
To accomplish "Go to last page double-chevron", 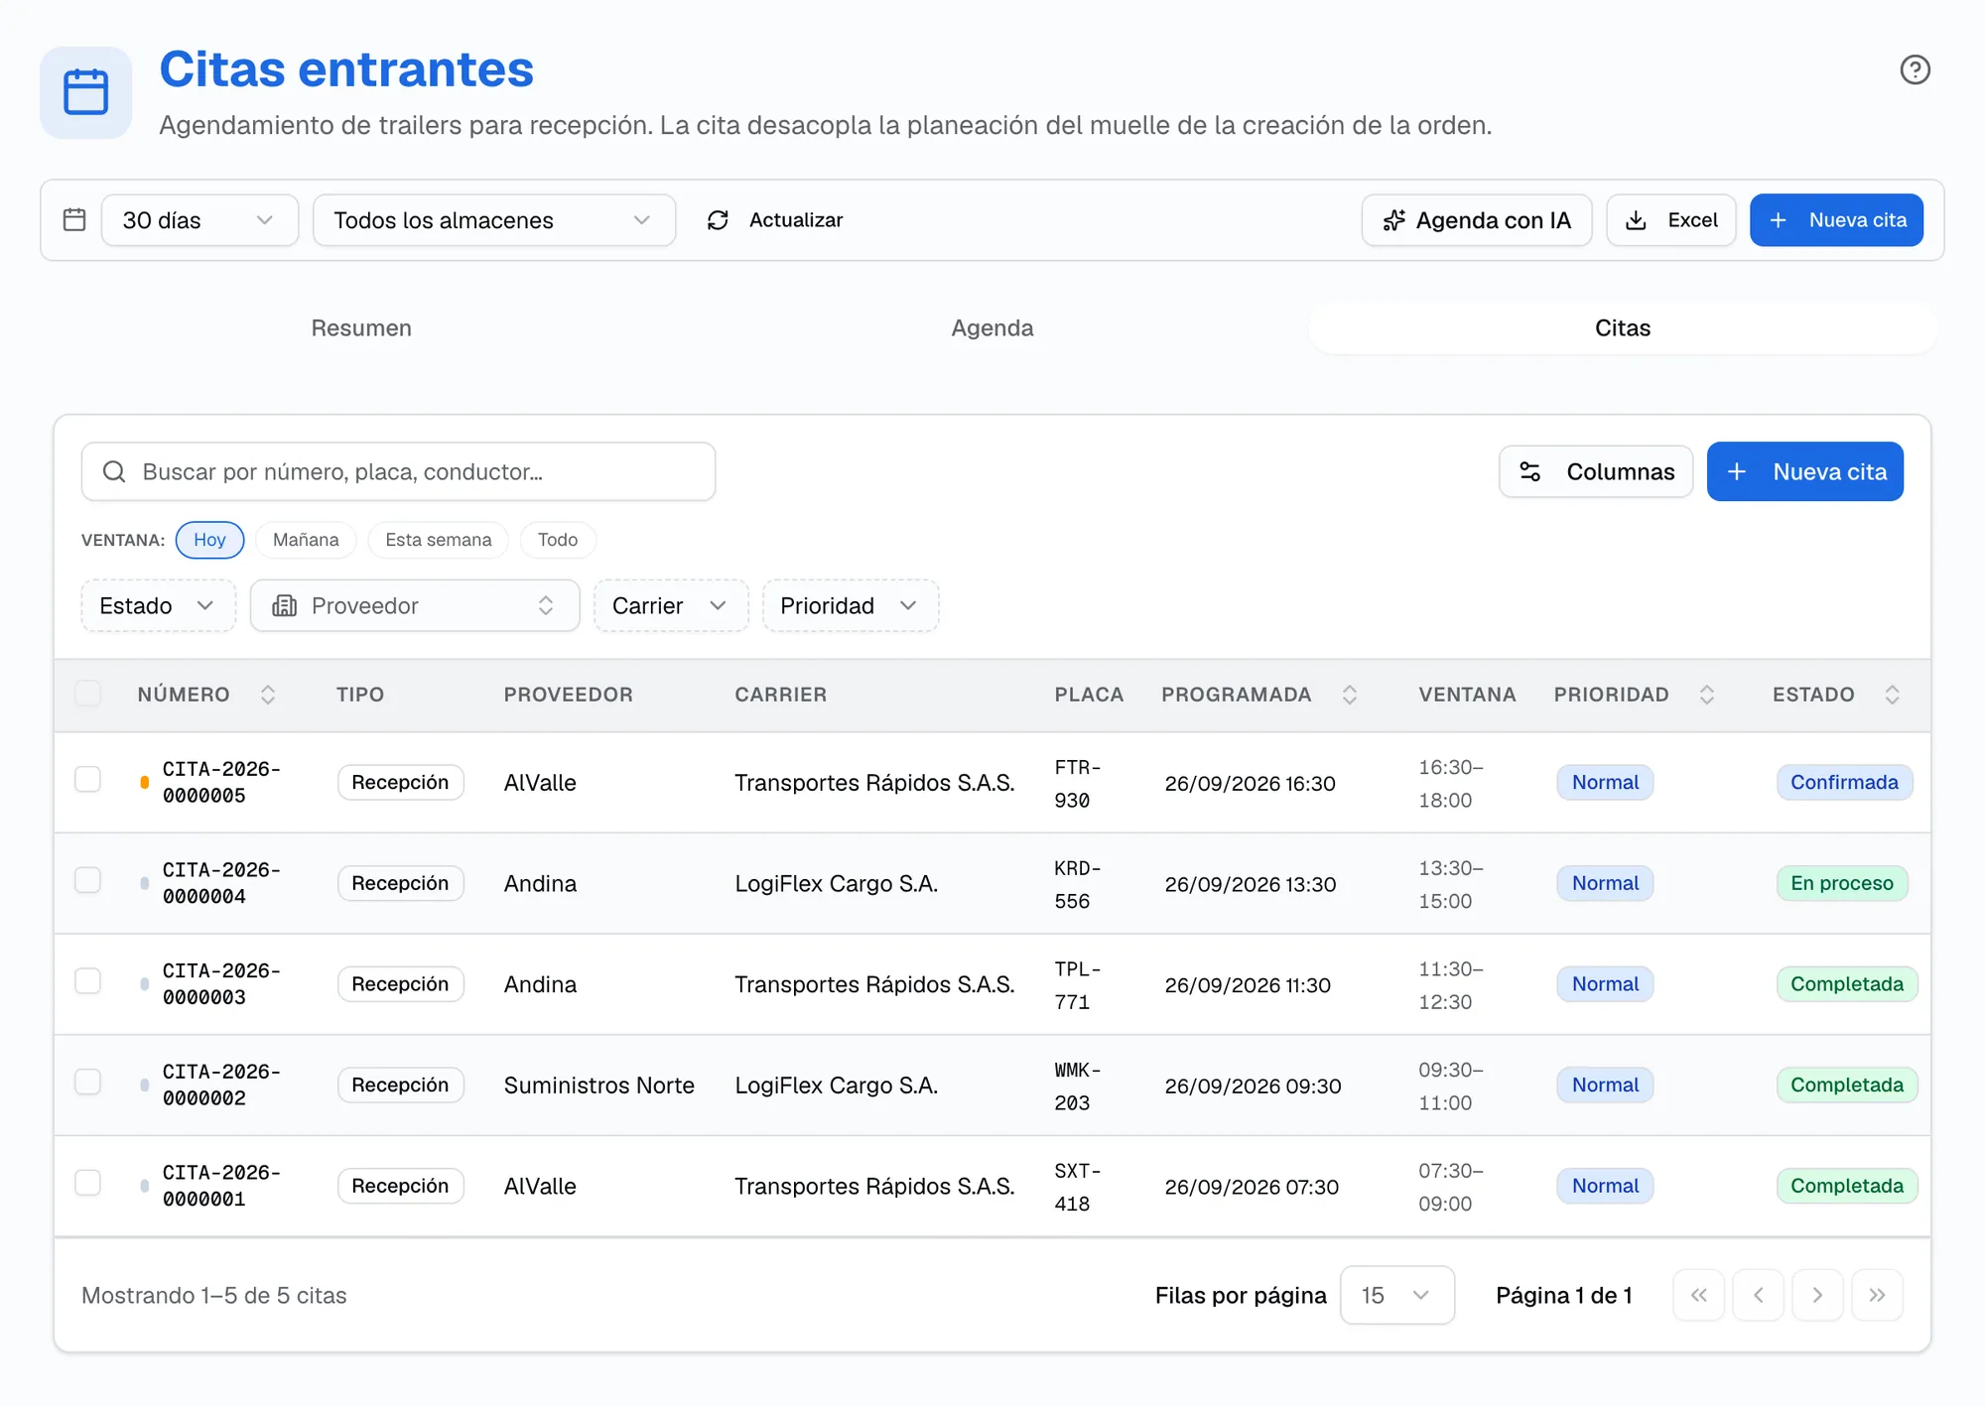I will click(x=1878, y=1295).
